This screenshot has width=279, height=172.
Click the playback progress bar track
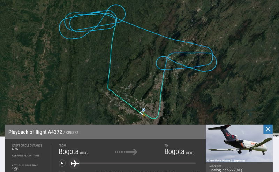[137, 163]
